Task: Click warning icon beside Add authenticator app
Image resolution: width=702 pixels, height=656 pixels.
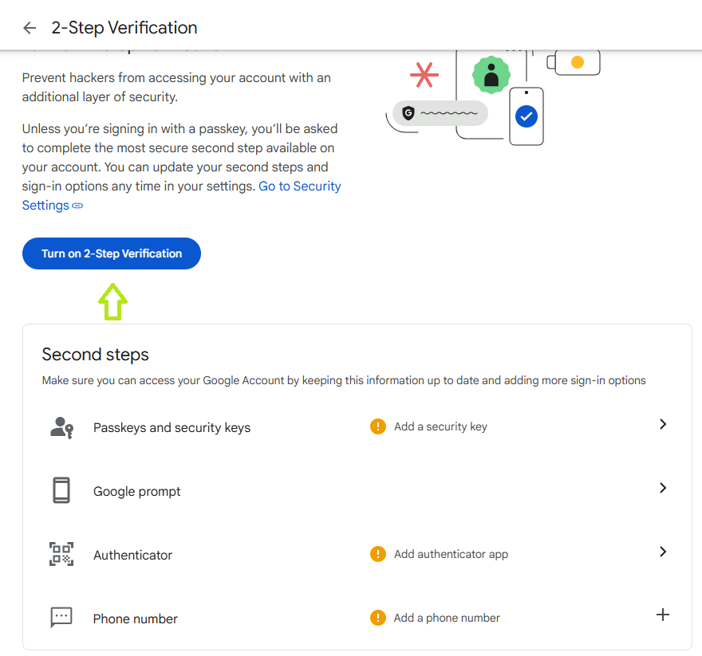Action: 378,554
